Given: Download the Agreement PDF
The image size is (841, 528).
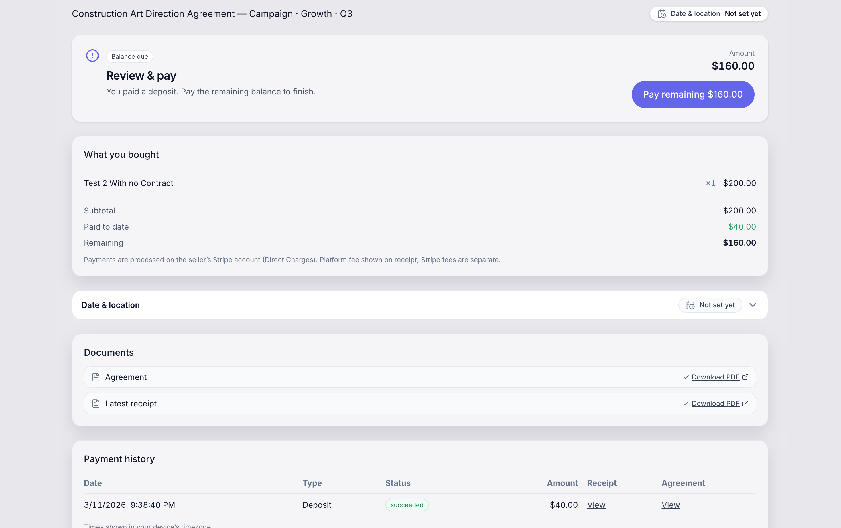Looking at the screenshot, I should click(715, 377).
